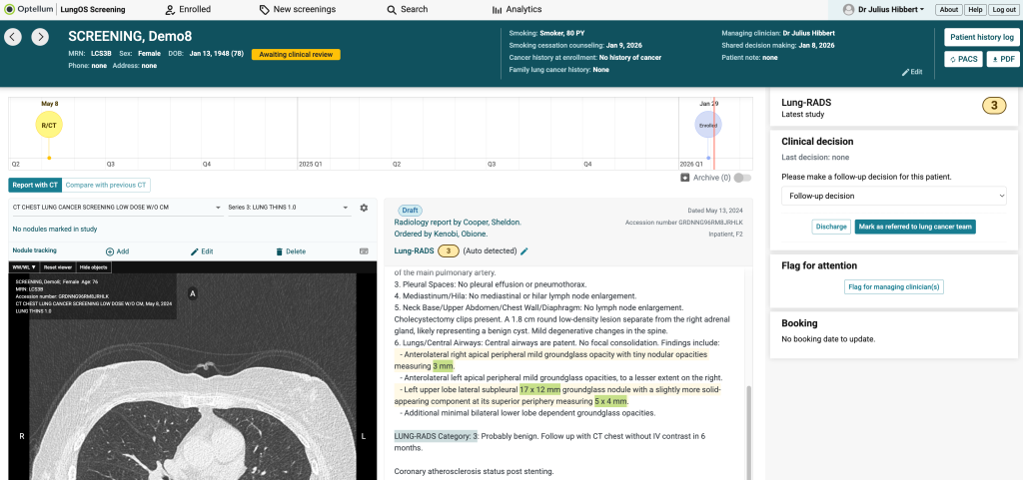1023x480 pixels.
Task: Toggle the Archive switch
Action: tap(742, 178)
